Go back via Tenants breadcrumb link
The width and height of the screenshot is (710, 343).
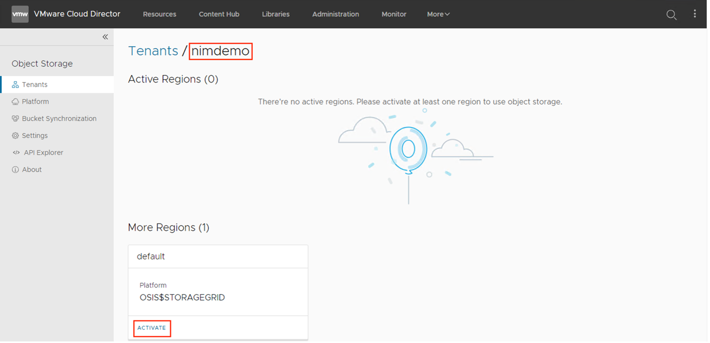tap(153, 51)
